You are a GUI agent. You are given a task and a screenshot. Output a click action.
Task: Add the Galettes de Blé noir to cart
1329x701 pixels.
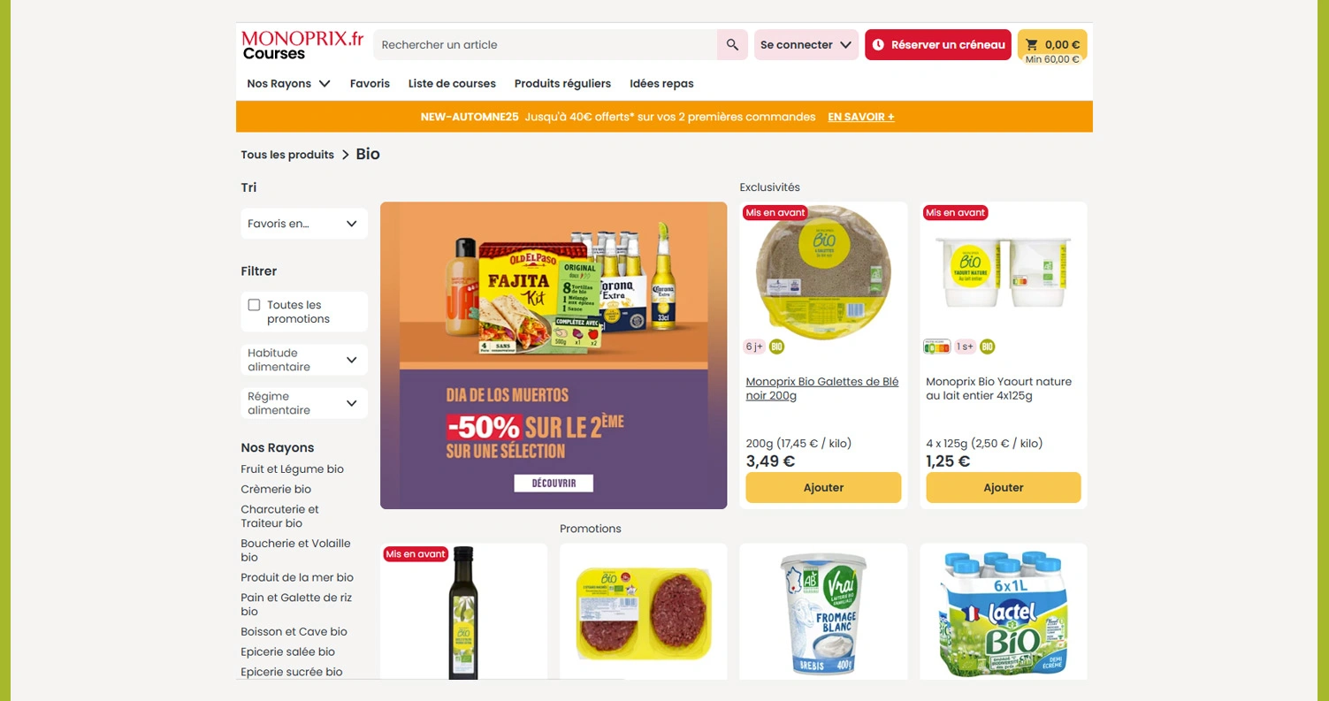coord(823,488)
